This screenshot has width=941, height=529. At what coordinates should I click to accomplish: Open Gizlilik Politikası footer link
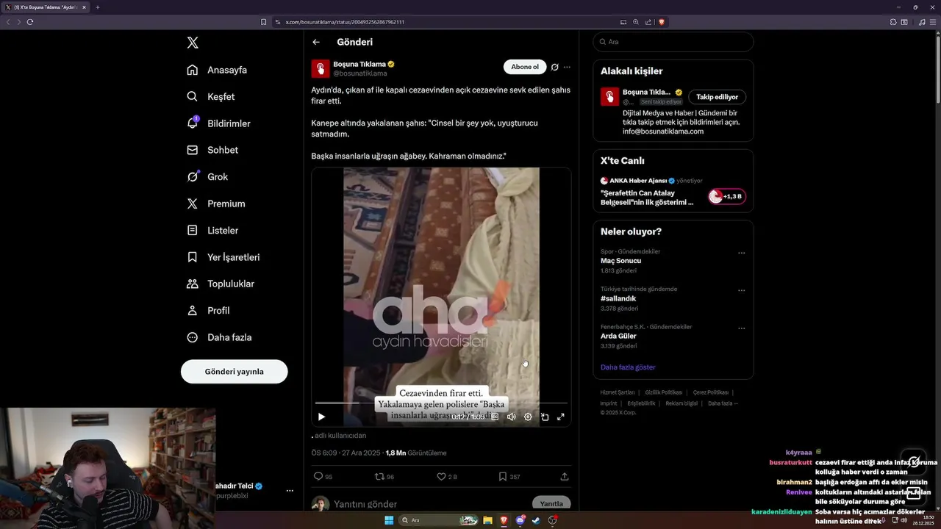[663, 392]
